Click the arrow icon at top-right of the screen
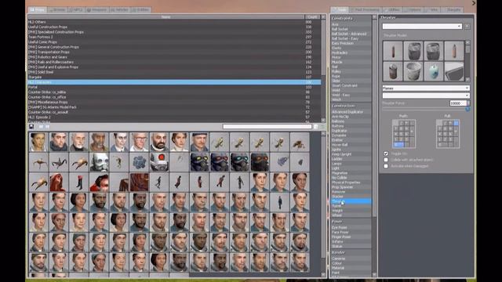Screen dimensions: 502x282 click(473, 3)
